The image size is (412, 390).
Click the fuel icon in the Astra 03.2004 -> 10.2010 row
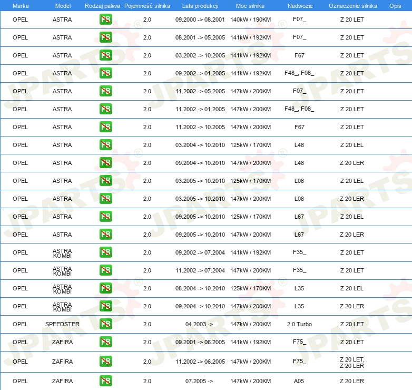point(105,145)
